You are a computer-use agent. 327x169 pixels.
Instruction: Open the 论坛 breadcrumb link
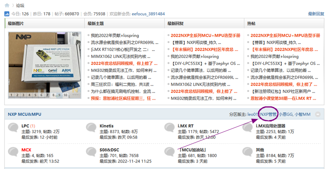[x=20, y=5]
